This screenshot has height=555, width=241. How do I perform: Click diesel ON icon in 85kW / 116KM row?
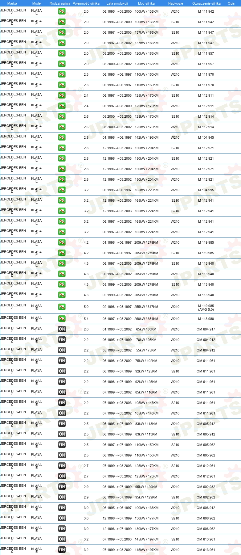click(x=62, y=393)
